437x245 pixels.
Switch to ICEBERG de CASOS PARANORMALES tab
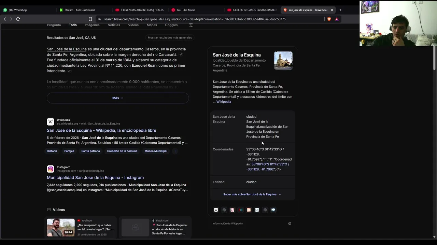(x=252, y=10)
